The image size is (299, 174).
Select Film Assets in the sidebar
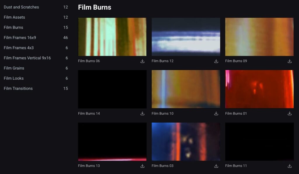tap(14, 17)
